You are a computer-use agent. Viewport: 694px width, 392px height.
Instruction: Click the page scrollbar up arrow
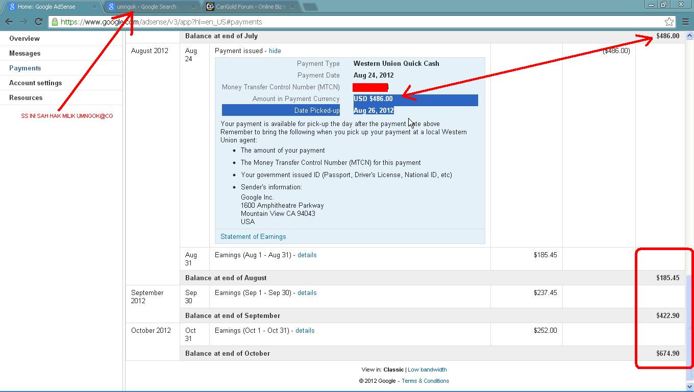pyautogui.click(x=689, y=35)
